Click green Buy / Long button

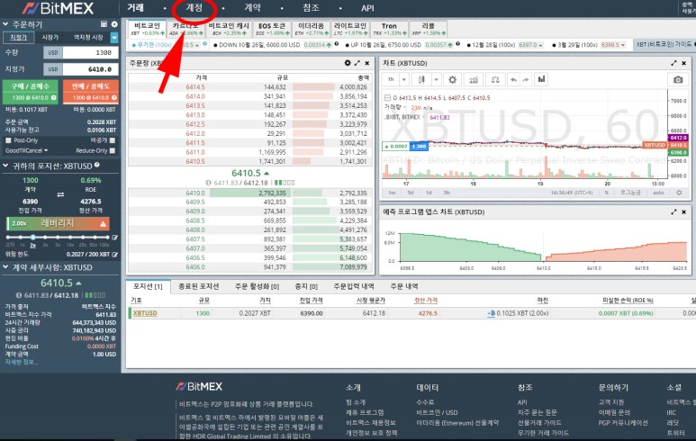31,91
